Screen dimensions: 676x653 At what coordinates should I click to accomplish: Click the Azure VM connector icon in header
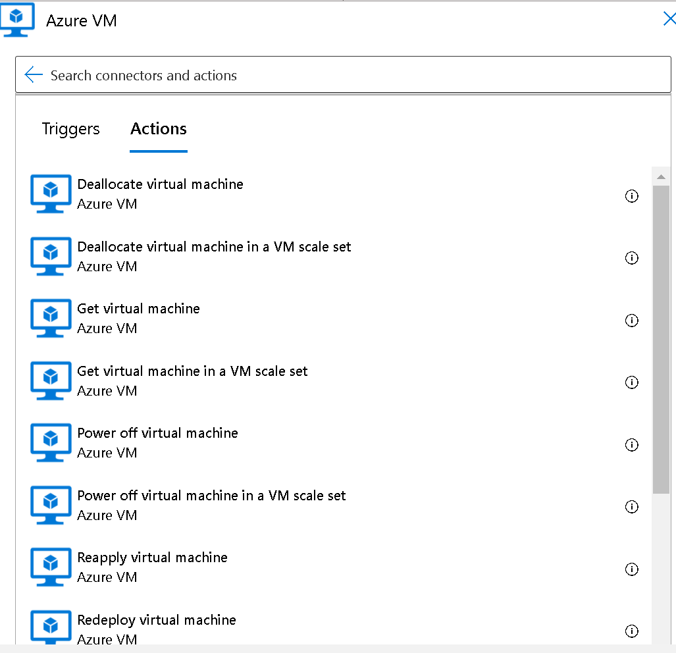click(17, 20)
